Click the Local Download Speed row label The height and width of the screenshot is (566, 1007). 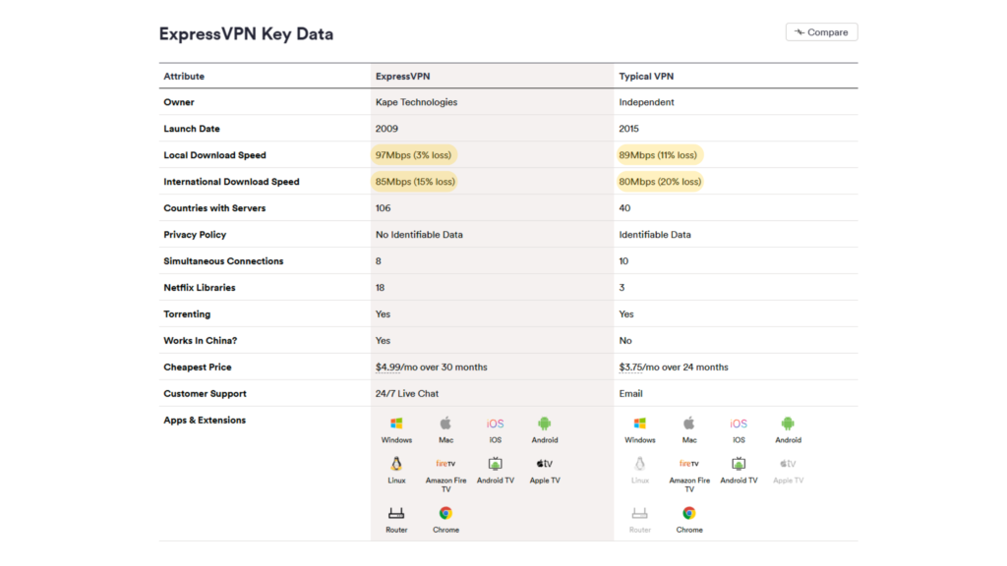click(214, 155)
